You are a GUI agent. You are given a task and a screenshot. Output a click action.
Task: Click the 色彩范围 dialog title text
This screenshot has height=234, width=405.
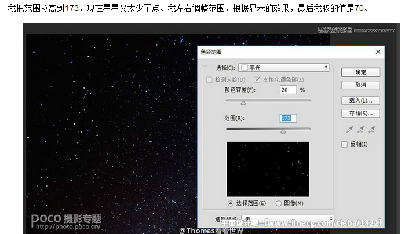[211, 52]
